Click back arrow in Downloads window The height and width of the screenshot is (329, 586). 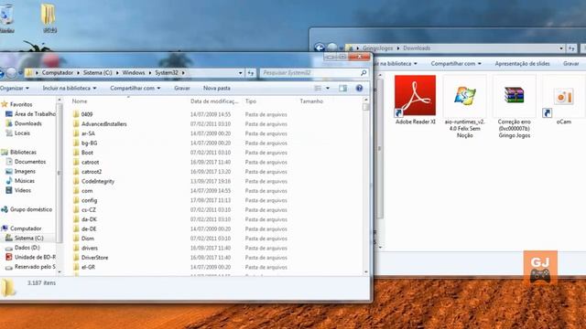pos(320,48)
